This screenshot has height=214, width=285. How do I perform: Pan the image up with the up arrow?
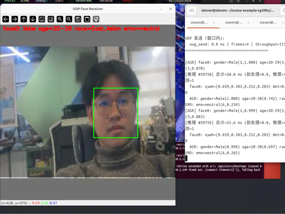24,19
